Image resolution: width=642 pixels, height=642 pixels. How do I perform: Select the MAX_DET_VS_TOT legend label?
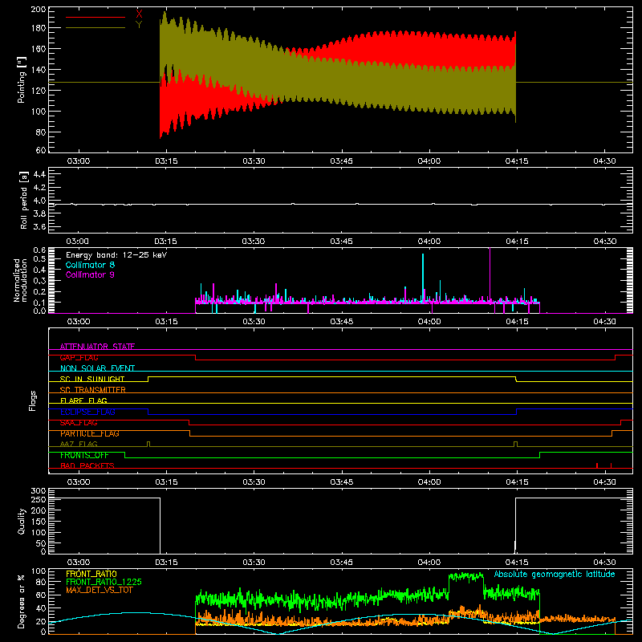click(x=100, y=590)
